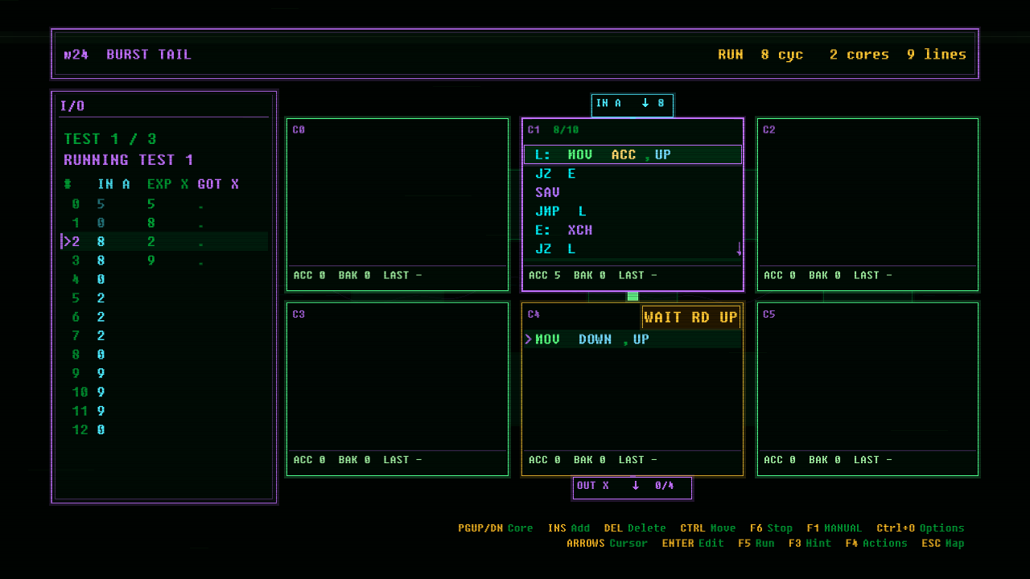The width and height of the screenshot is (1030, 579).
Task: Select the 'JMP L' line in C1
Action: coord(632,211)
